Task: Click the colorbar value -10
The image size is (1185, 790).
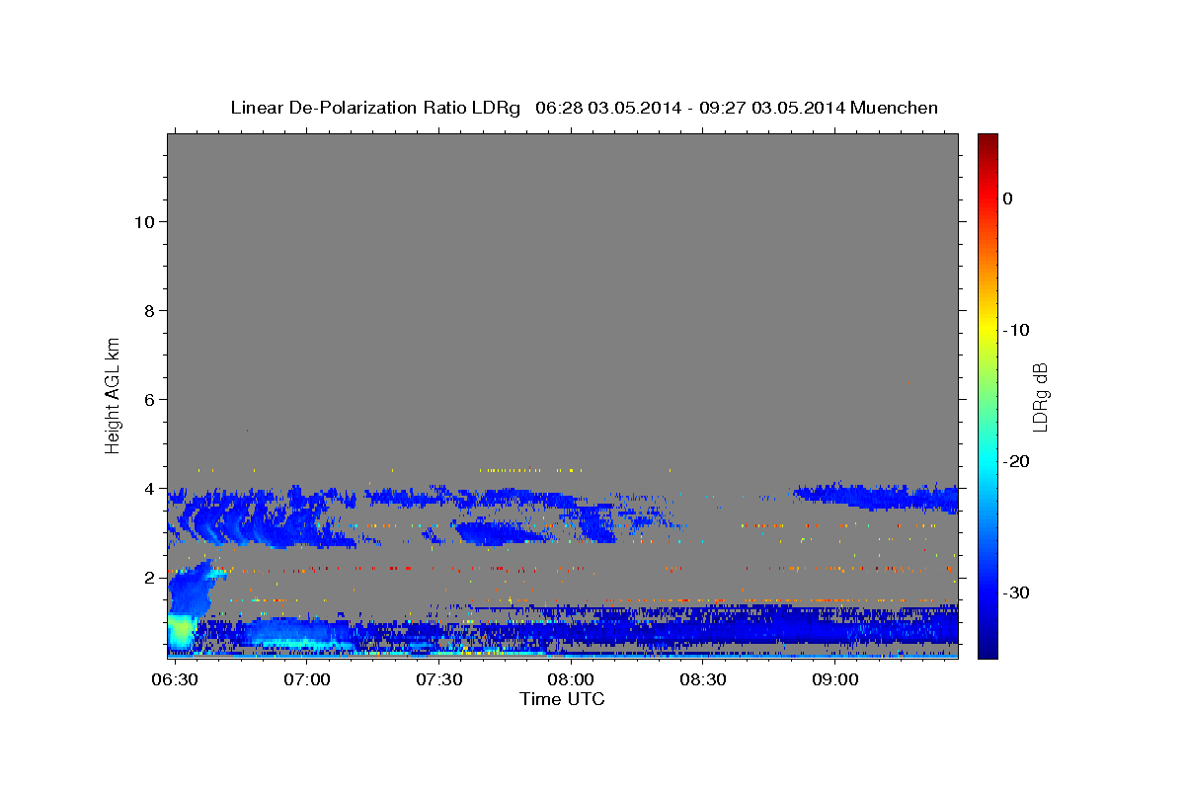Action: pyautogui.click(x=1014, y=330)
